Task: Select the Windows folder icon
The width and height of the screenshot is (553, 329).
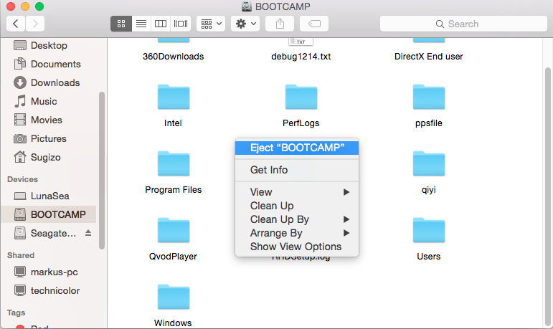Action: 173,297
